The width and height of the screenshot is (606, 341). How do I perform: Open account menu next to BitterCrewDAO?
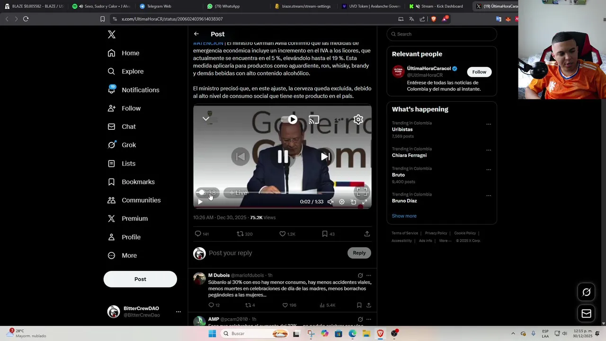pyautogui.click(x=178, y=312)
